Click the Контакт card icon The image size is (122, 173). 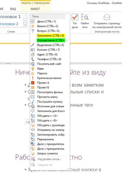[x=33, y=50]
